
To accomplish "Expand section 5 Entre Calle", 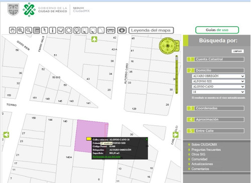I will click(215, 131).
